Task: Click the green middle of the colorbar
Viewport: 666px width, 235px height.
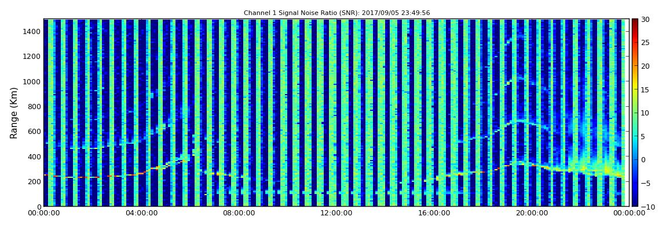Action: (x=635, y=113)
